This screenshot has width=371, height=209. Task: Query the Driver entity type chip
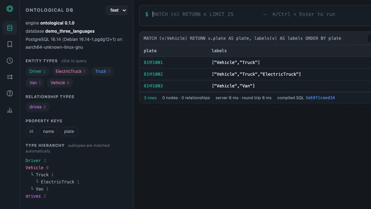pyautogui.click(x=37, y=71)
